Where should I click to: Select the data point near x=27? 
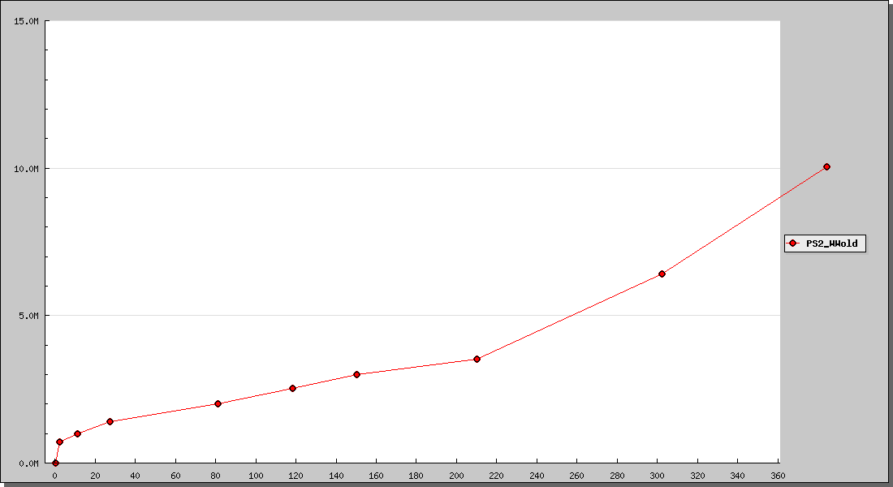[110, 421]
